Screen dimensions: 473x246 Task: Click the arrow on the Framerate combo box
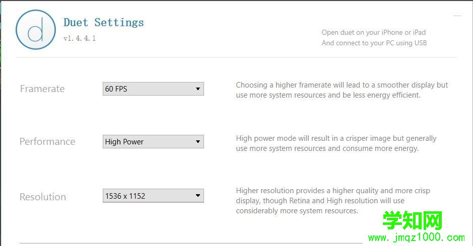198,89
